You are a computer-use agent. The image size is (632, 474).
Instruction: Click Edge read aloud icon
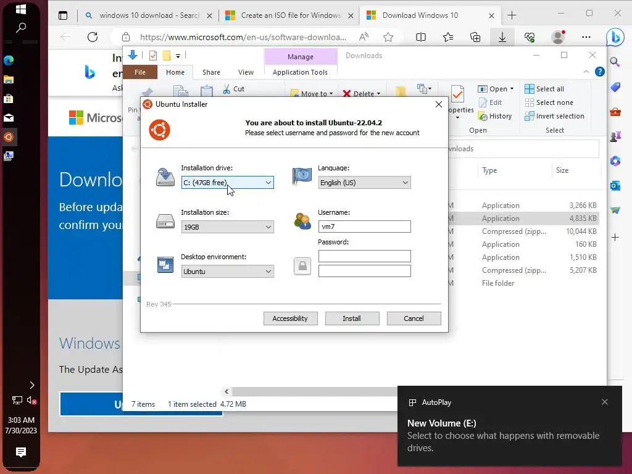click(364, 37)
